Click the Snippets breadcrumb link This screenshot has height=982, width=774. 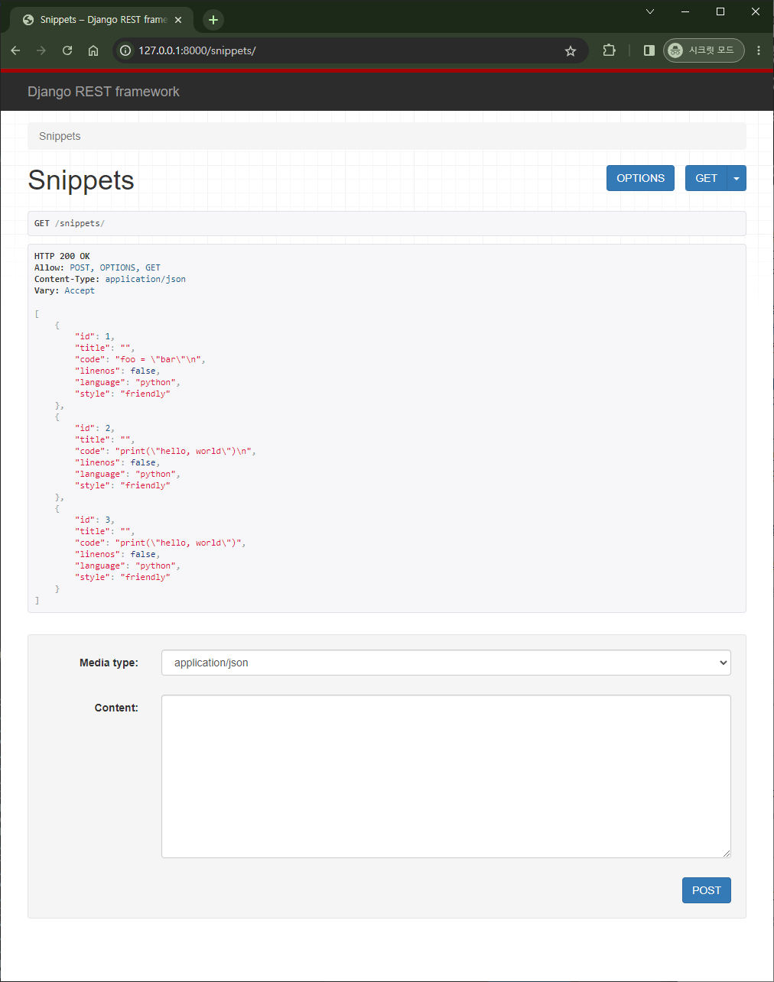pos(60,136)
